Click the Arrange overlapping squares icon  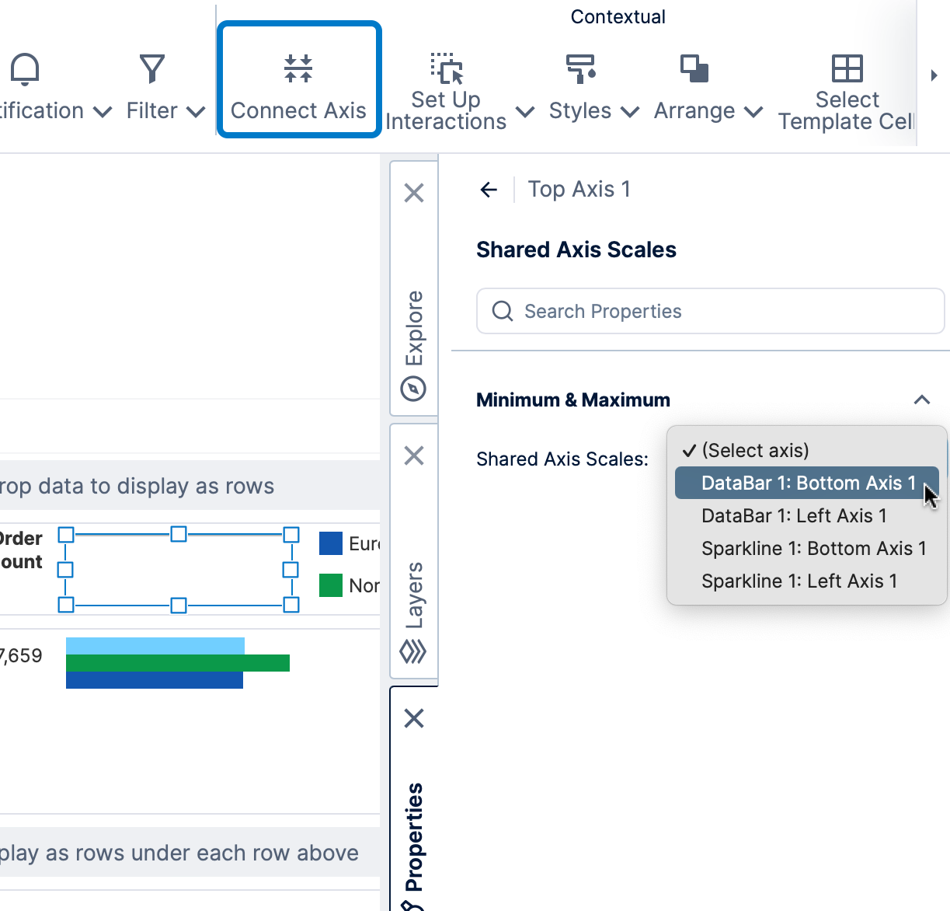[x=694, y=70]
